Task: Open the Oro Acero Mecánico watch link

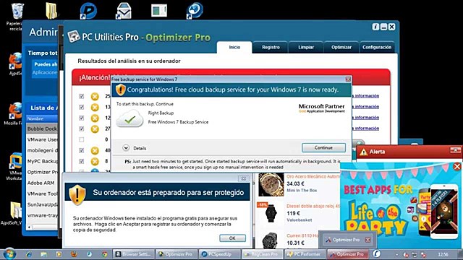Action: coord(313,176)
